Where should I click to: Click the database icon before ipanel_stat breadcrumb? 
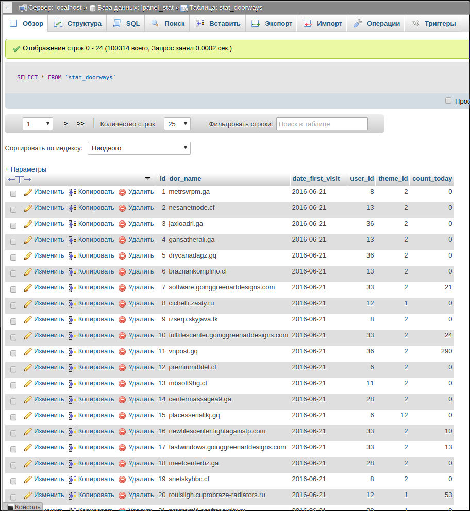[93, 8]
